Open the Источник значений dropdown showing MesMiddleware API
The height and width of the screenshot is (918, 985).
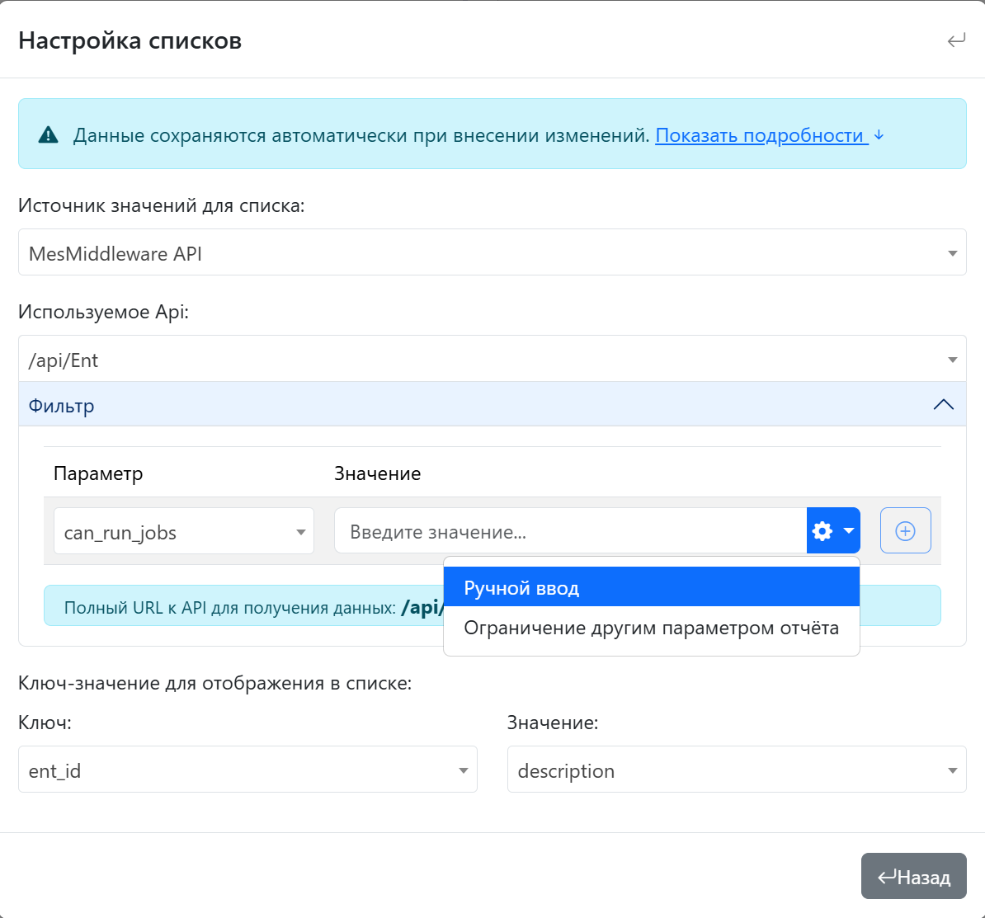pyautogui.click(x=492, y=253)
